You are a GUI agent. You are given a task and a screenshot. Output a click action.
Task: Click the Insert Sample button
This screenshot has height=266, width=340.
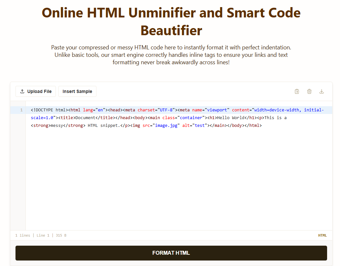coord(77,91)
